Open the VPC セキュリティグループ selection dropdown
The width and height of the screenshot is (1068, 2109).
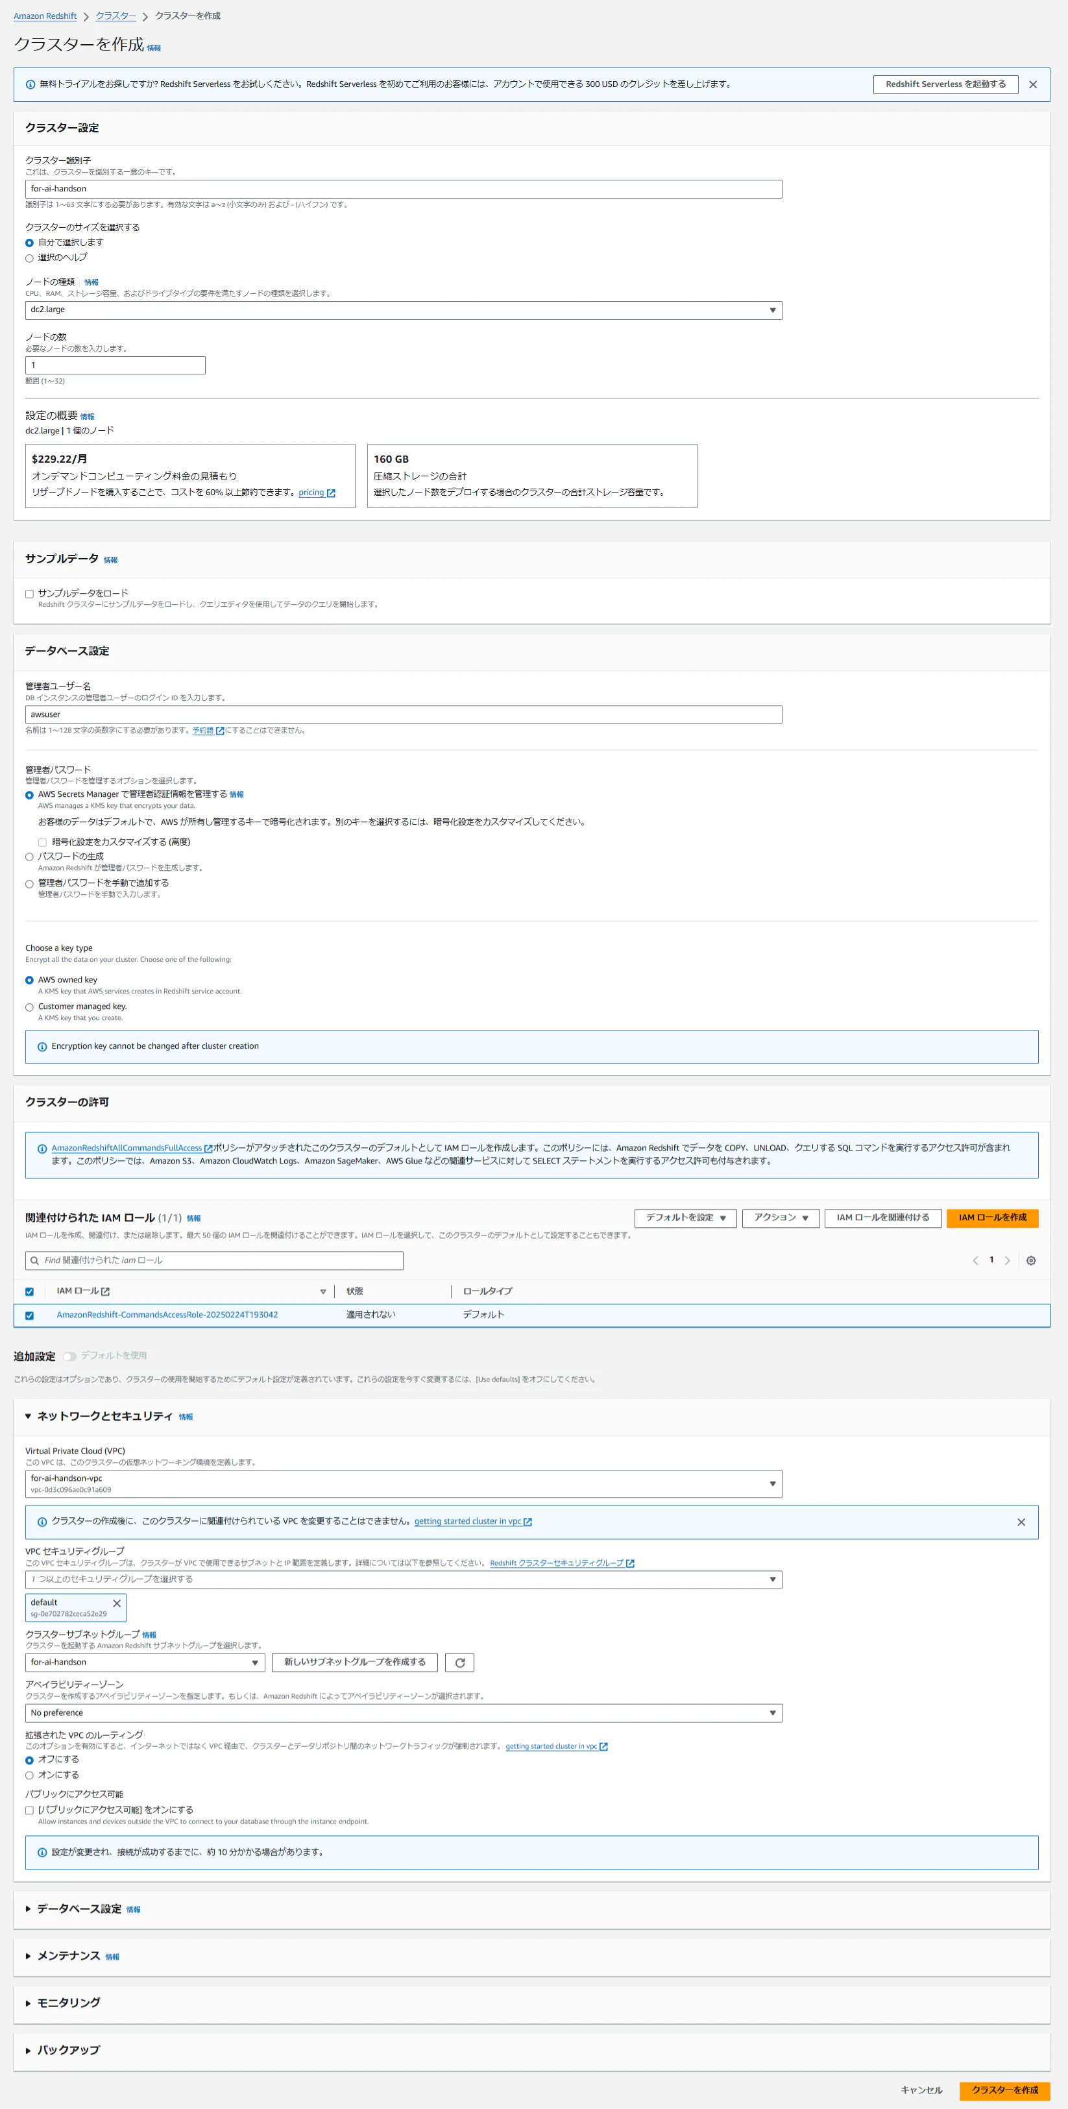[x=404, y=1580]
